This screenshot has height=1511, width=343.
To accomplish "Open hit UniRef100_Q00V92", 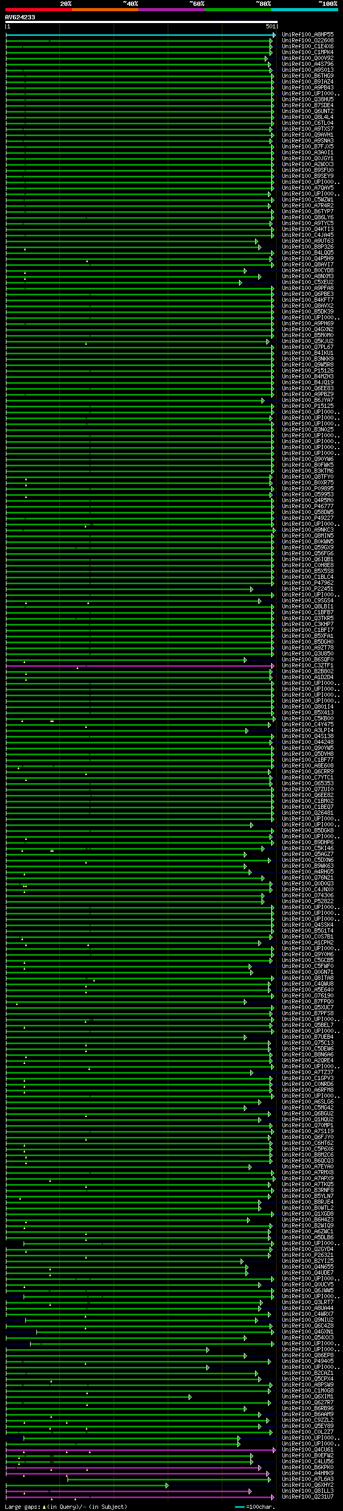I will pyautogui.click(x=308, y=58).
